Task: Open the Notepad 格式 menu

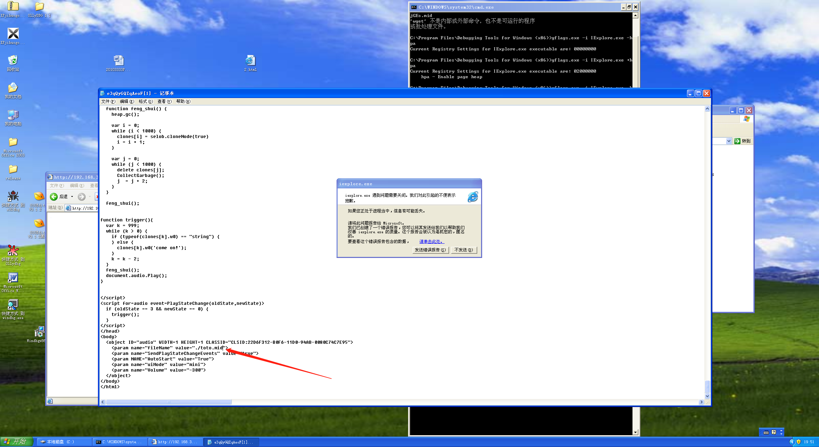Action: pyautogui.click(x=145, y=101)
